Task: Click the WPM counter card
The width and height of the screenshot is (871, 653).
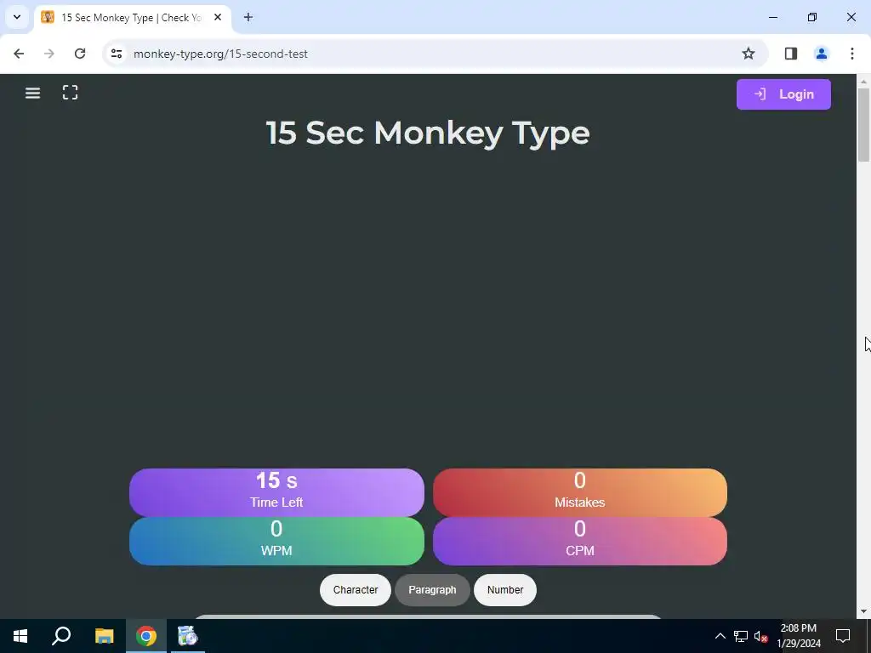Action: 276,542
